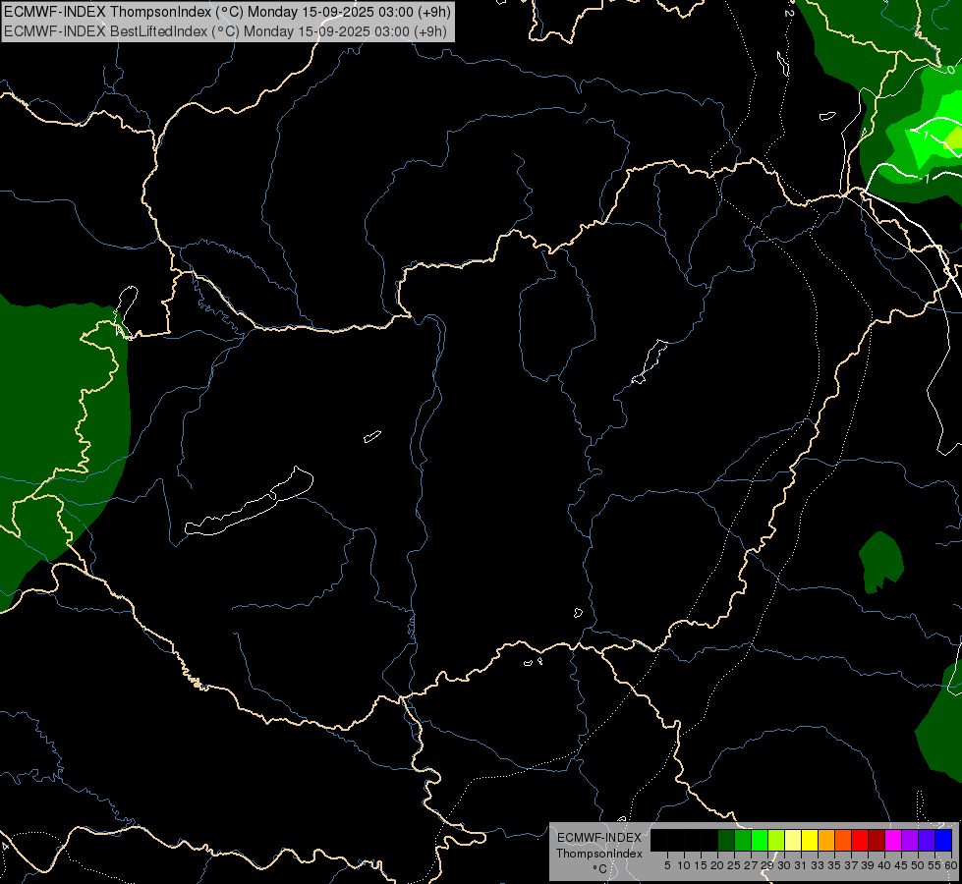Click the ThompsonIndex title line at top
Screen dimensions: 962x884
tap(227, 12)
